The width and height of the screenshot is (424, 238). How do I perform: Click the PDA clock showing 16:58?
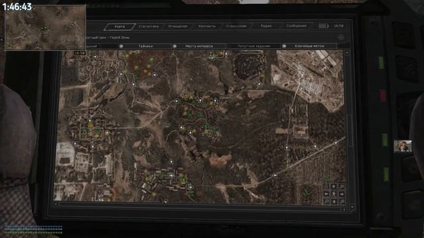pos(339,26)
